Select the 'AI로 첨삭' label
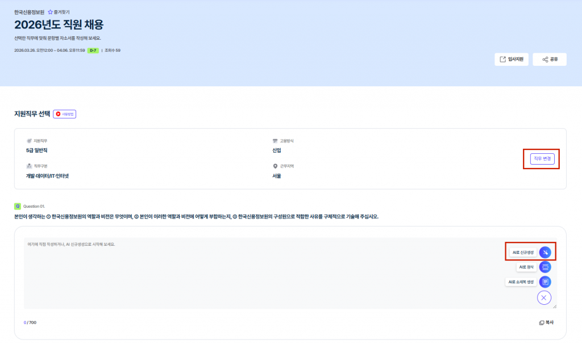The image size is (582, 344). click(525, 267)
